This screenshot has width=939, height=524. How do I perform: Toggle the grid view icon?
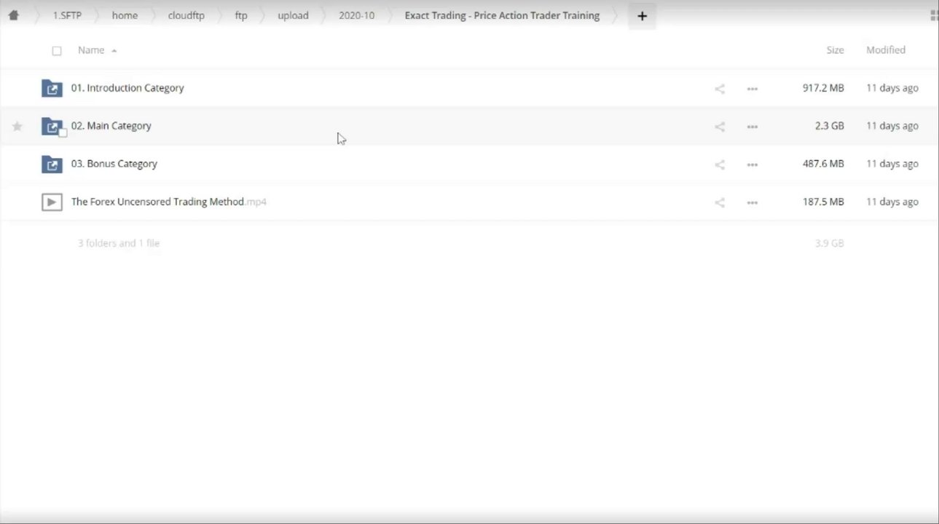(935, 15)
